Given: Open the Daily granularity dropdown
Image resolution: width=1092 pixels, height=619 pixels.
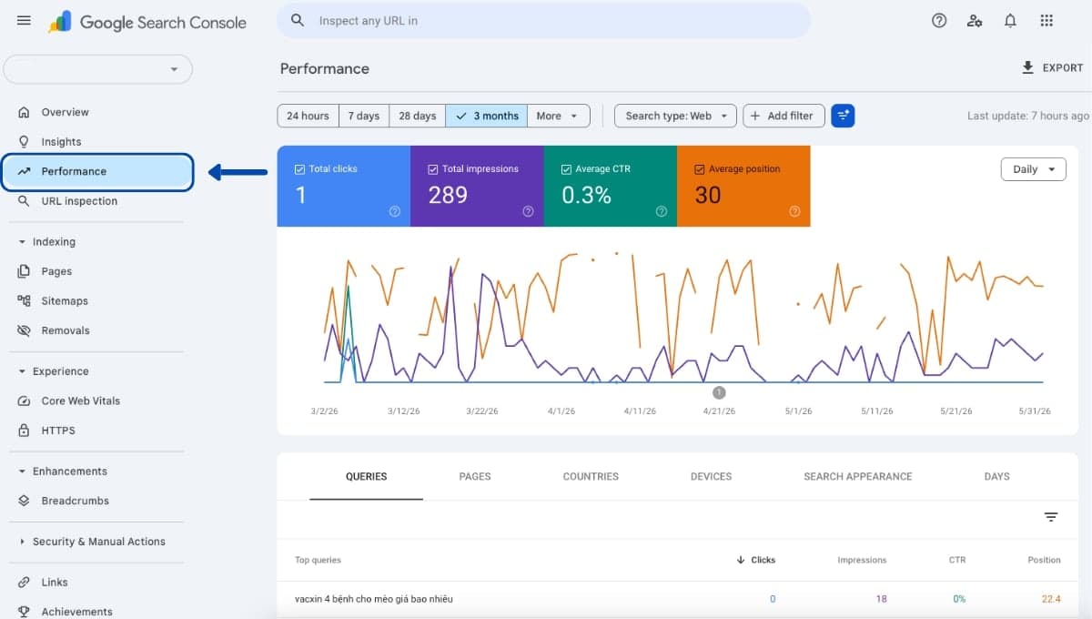Looking at the screenshot, I should pos(1033,169).
